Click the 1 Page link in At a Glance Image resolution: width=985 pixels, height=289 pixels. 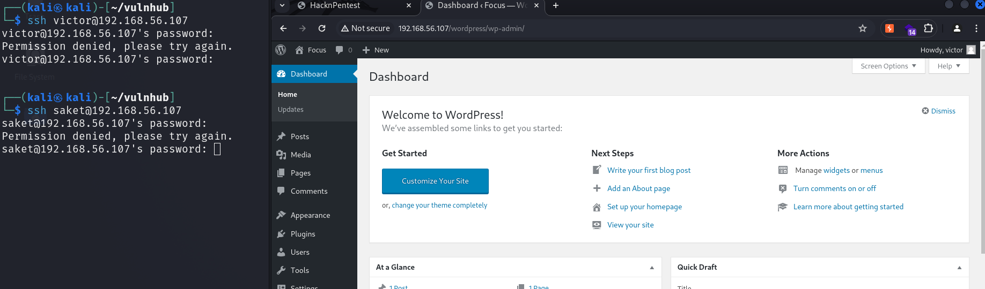point(538,287)
